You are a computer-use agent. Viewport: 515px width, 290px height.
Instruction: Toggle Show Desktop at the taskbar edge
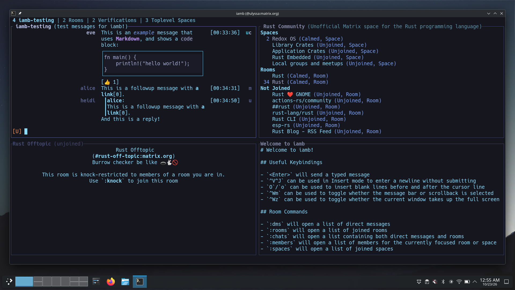(506, 282)
